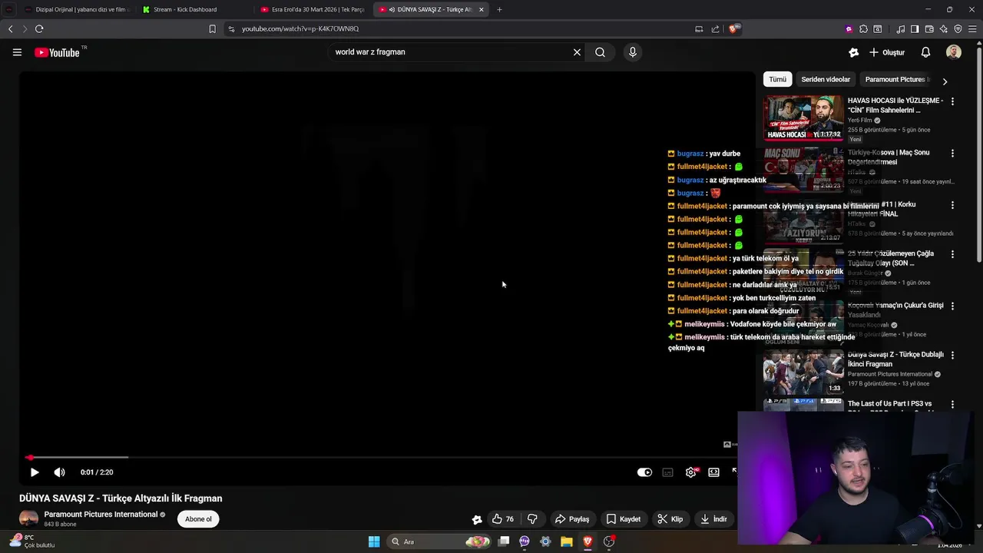The width and height of the screenshot is (983, 553).
Task: Save the video with Kaydet button
Action: 623,519
